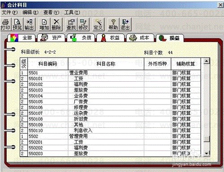Click the scrollbar up arrow
Viewport: 224px width, 172px height.
pyautogui.click(x=207, y=61)
